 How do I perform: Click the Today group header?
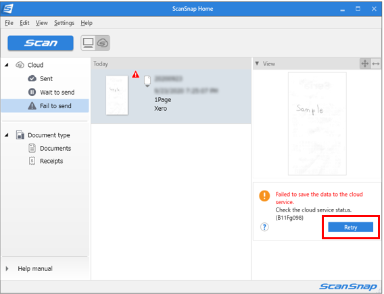171,64
